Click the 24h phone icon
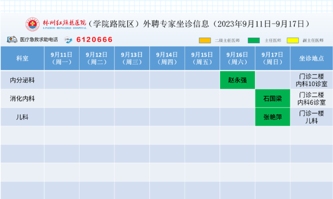The image size is (333, 199). point(68,40)
